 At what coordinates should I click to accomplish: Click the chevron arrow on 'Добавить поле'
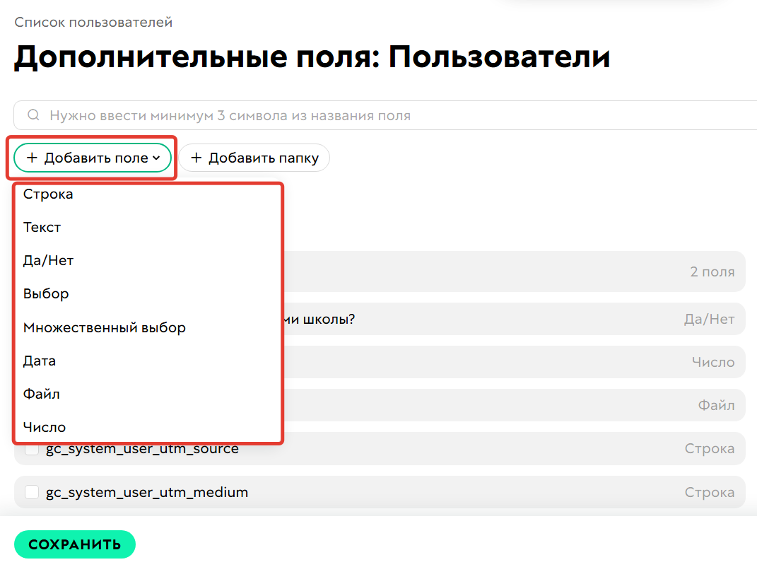tap(156, 158)
